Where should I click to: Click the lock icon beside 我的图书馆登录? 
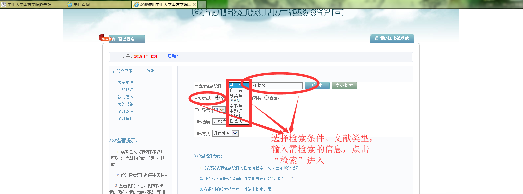(377, 38)
